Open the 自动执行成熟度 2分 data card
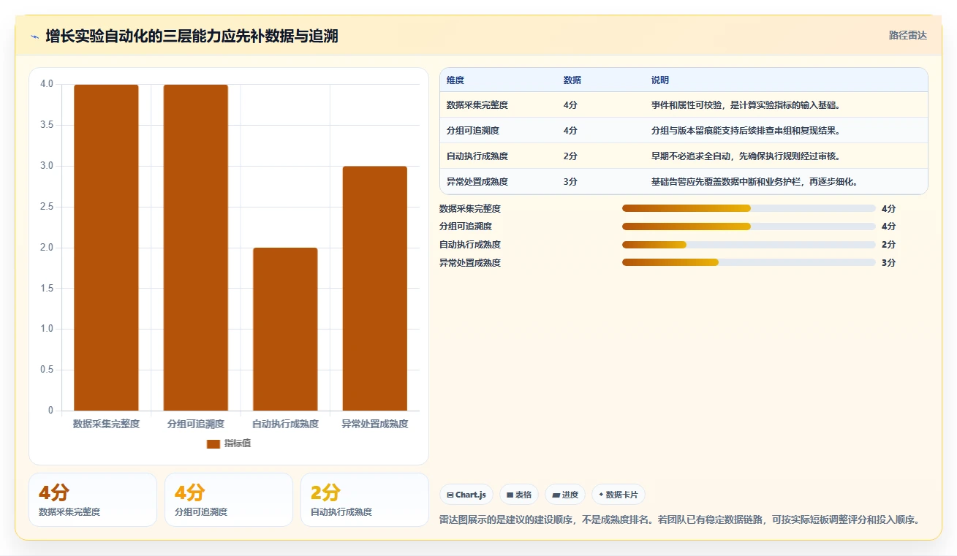Viewport: 957px width, 556px height. 365,500
